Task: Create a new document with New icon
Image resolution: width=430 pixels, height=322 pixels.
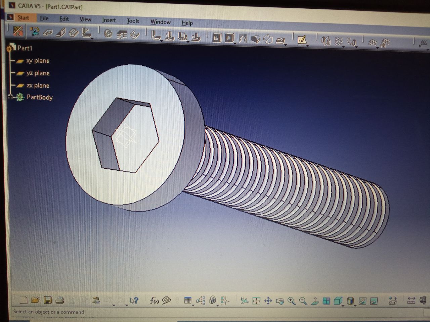Action: 24,300
